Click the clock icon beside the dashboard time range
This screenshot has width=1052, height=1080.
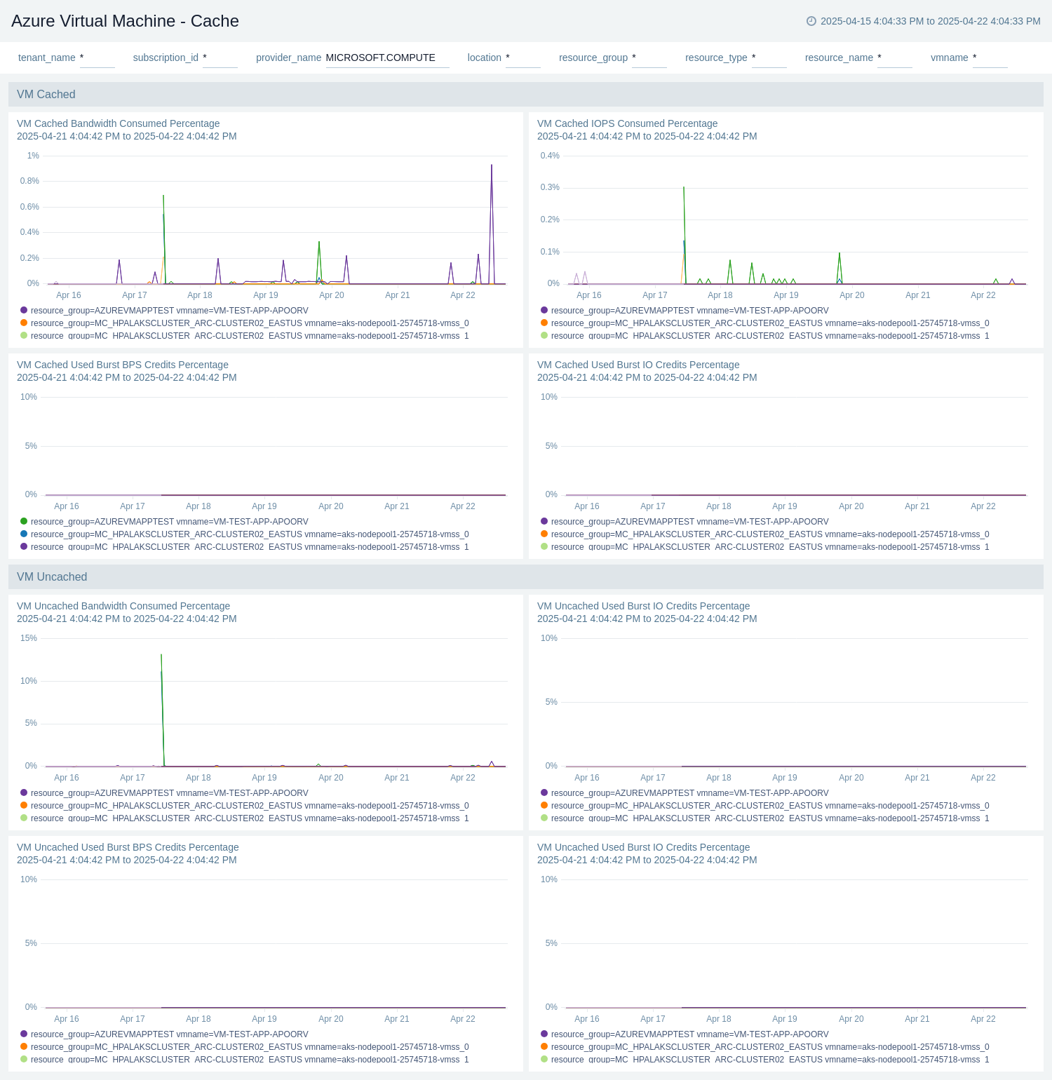click(x=811, y=21)
